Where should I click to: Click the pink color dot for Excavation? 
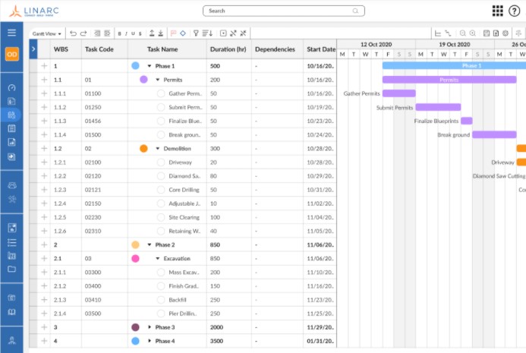136,259
